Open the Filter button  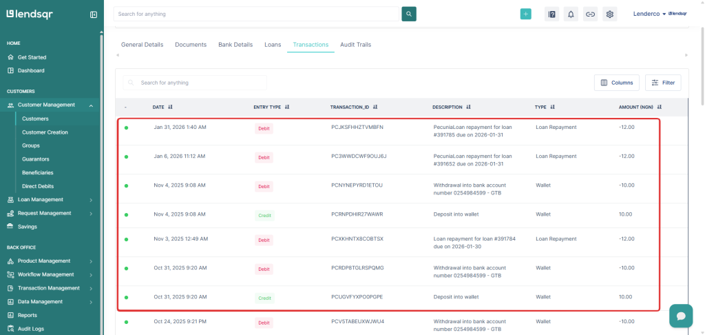coord(662,83)
